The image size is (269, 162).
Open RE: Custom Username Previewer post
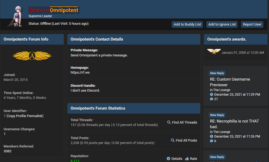tap(230, 82)
